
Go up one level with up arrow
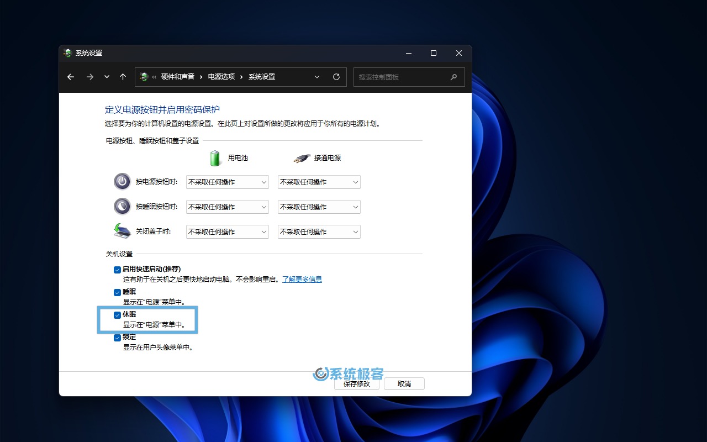(123, 77)
